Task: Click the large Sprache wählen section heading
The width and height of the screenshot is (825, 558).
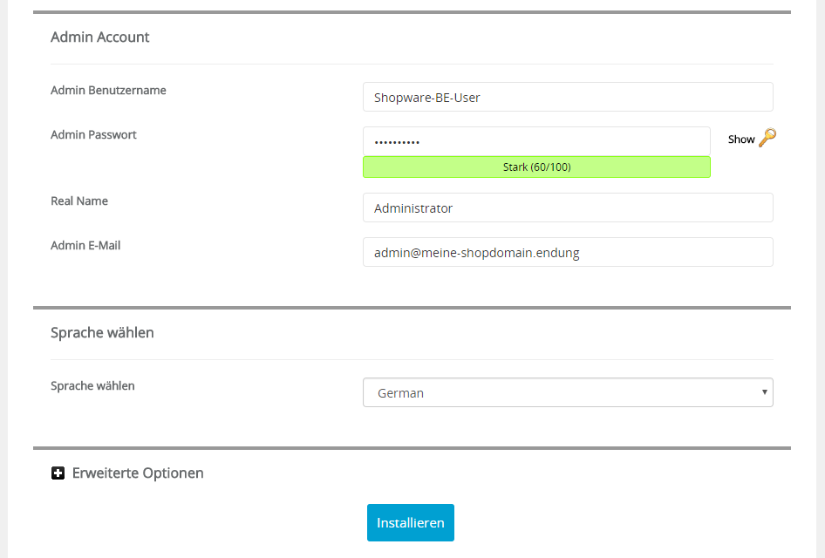Action: 102,333
